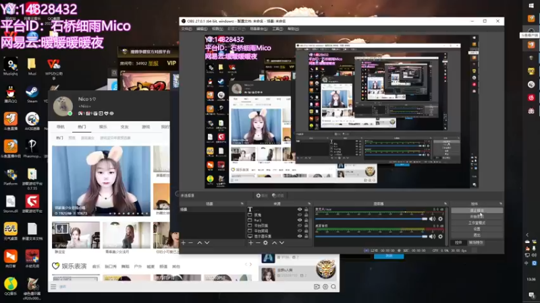540x303 pixels.
Task: Toggle visibility of 平台房间 source
Action: click(300, 231)
